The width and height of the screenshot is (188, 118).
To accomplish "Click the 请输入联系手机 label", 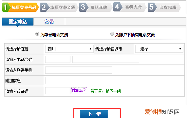I will pos(19,70).
